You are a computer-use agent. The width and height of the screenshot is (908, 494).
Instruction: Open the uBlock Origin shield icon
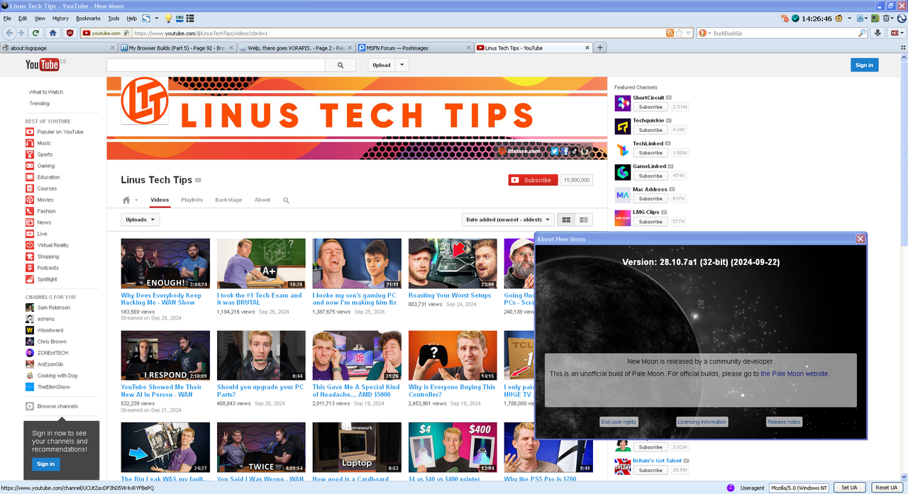coord(70,33)
